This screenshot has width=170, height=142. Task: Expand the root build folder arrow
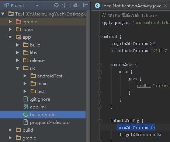10,130
